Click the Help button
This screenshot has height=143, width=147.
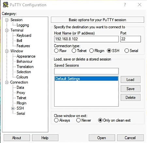coord(45,138)
